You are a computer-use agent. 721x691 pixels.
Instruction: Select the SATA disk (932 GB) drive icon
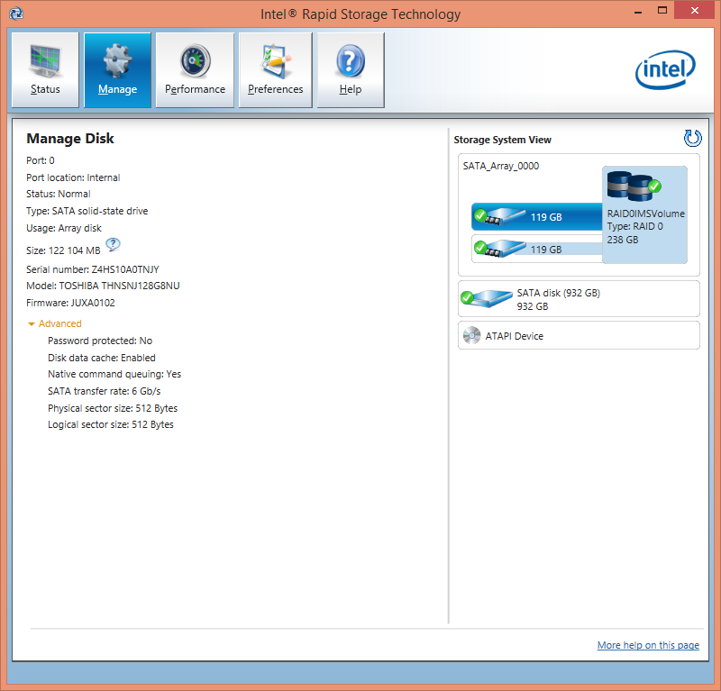(x=487, y=298)
